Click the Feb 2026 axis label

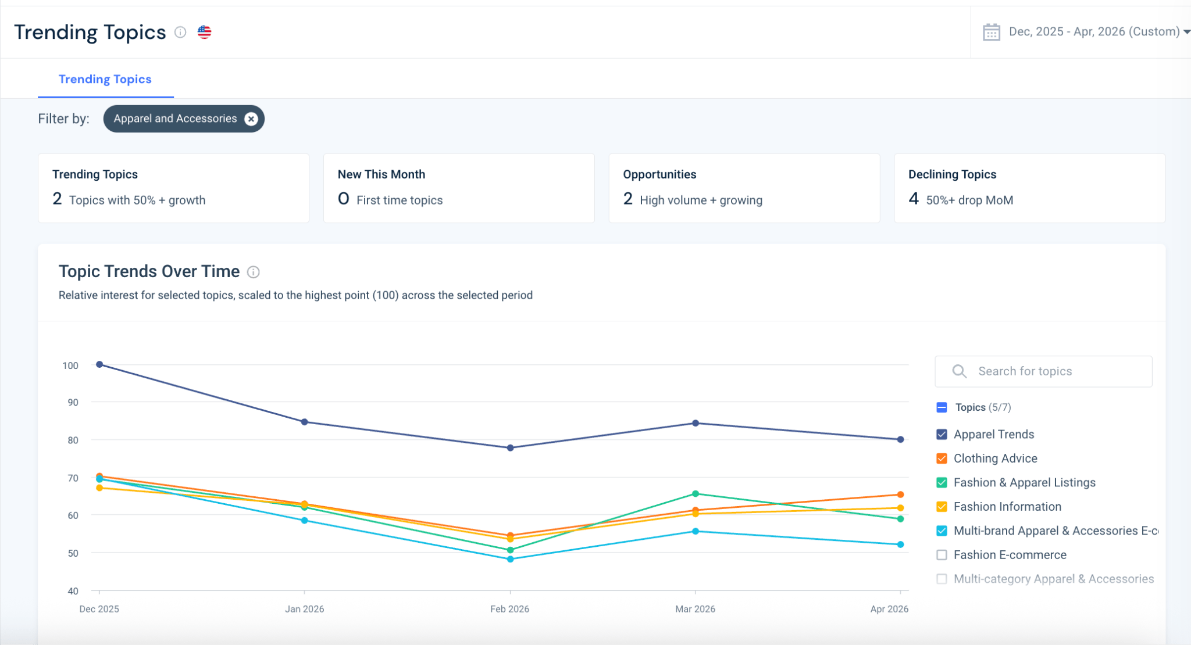point(509,609)
